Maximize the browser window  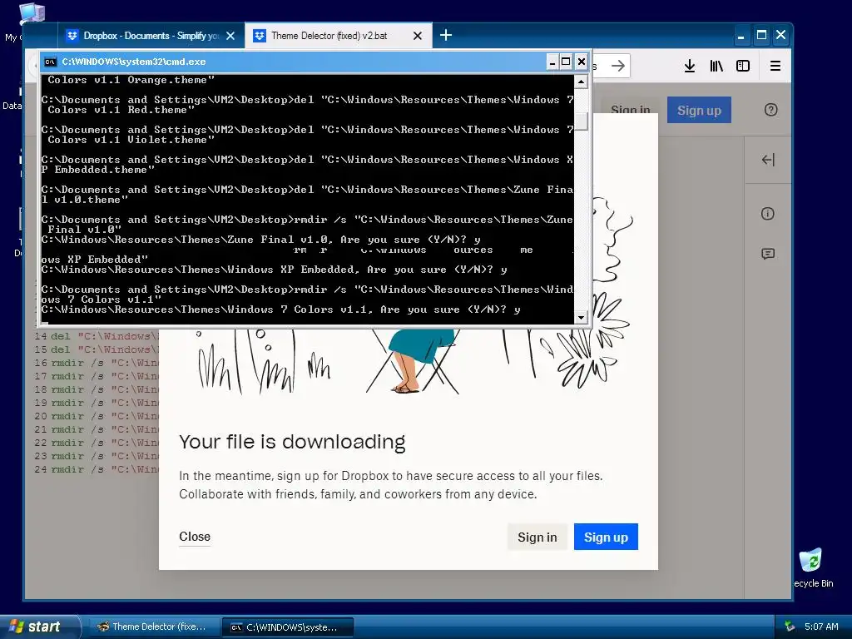762,35
